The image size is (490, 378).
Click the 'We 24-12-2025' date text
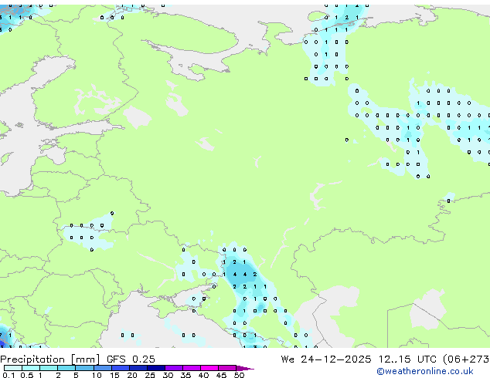coord(326,359)
